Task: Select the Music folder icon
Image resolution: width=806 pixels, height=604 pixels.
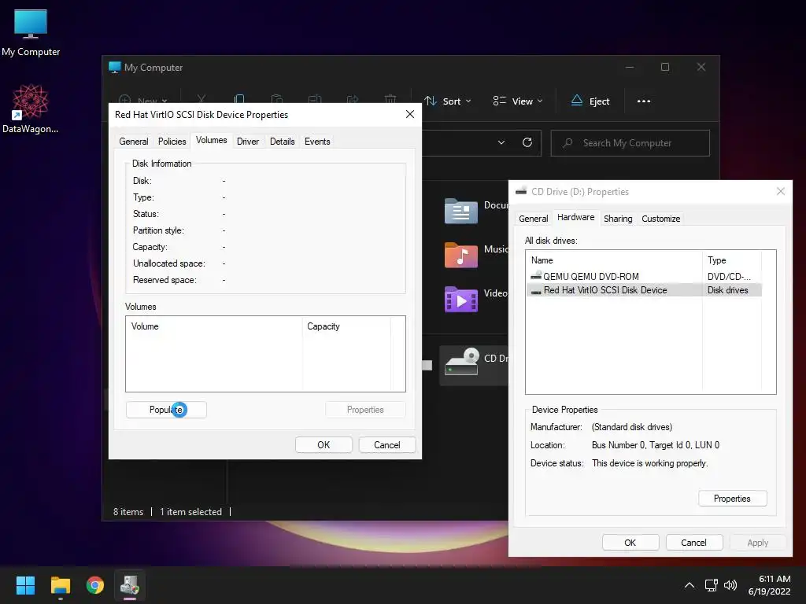Action: pos(460,255)
